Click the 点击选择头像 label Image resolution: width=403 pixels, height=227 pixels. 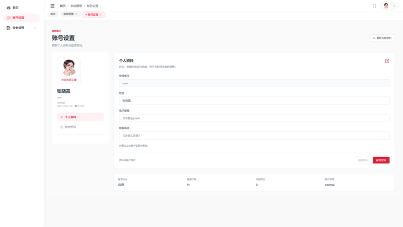pyautogui.click(x=69, y=80)
